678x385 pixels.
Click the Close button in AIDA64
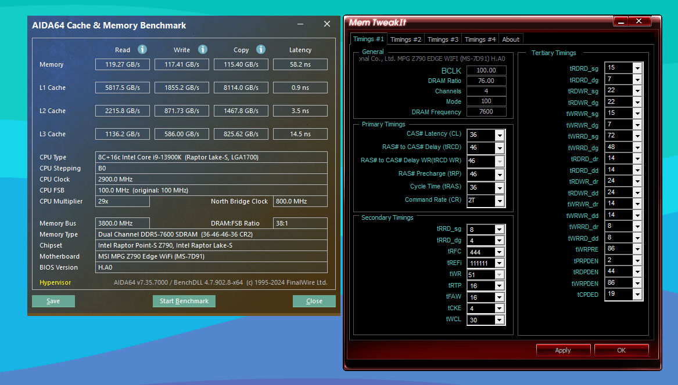tap(314, 301)
